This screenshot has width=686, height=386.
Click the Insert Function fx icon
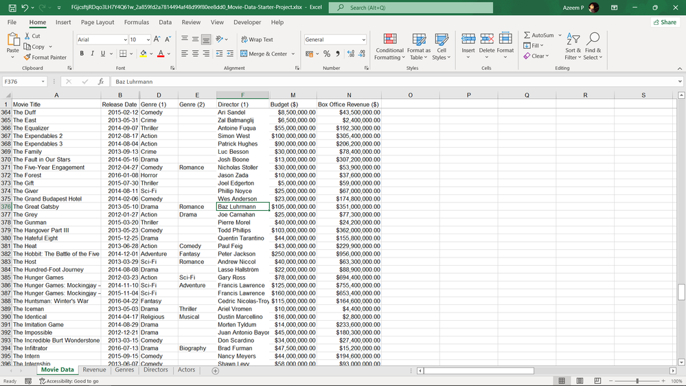tap(101, 82)
